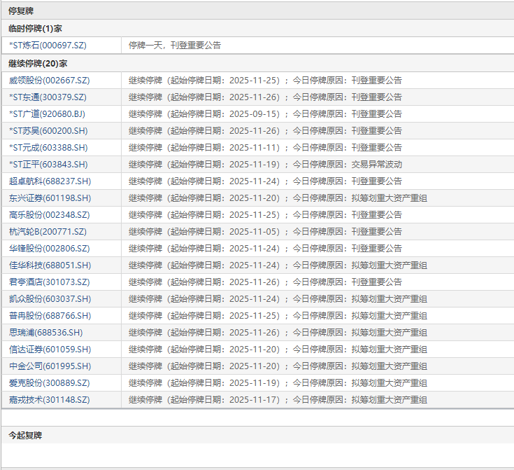Screen dimensions: 514x470
Task: Open the *ST正平(603843.SH) stock link
Action: [48, 164]
